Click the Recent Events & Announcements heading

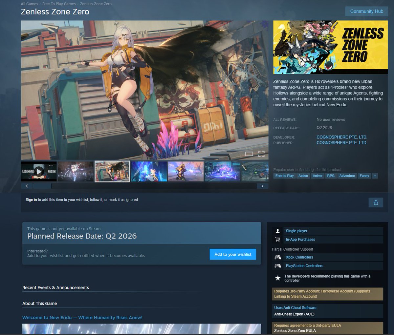[x=55, y=288]
